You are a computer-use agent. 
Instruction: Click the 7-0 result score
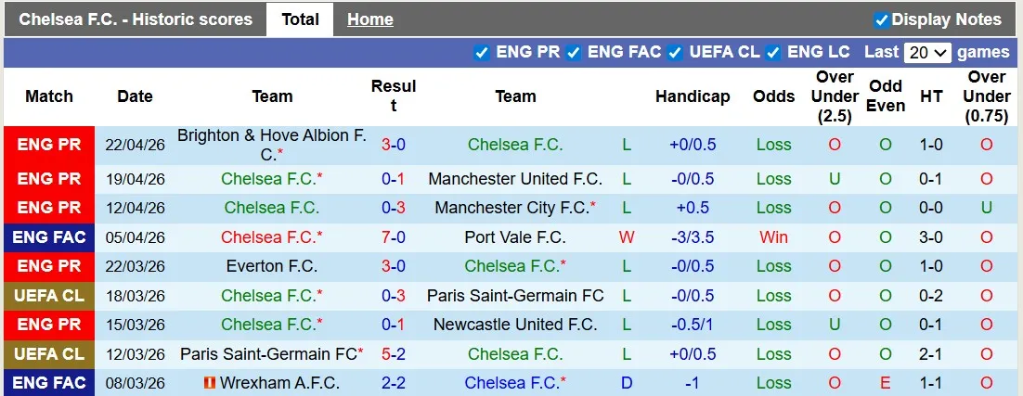point(393,237)
